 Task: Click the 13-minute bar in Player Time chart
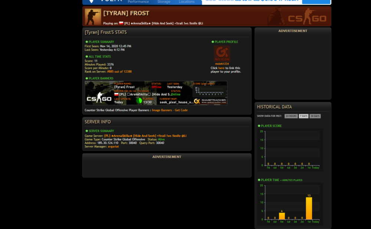(309, 208)
